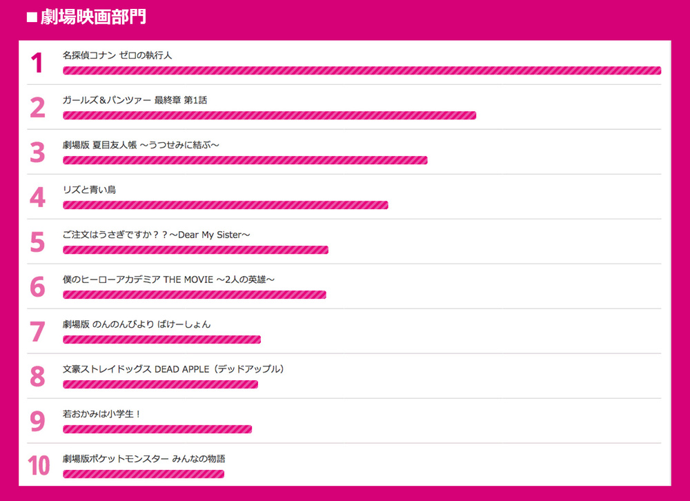Viewport: 690px width, 501px height.
Task: Click the rank number 1 badge
Action: tap(37, 63)
